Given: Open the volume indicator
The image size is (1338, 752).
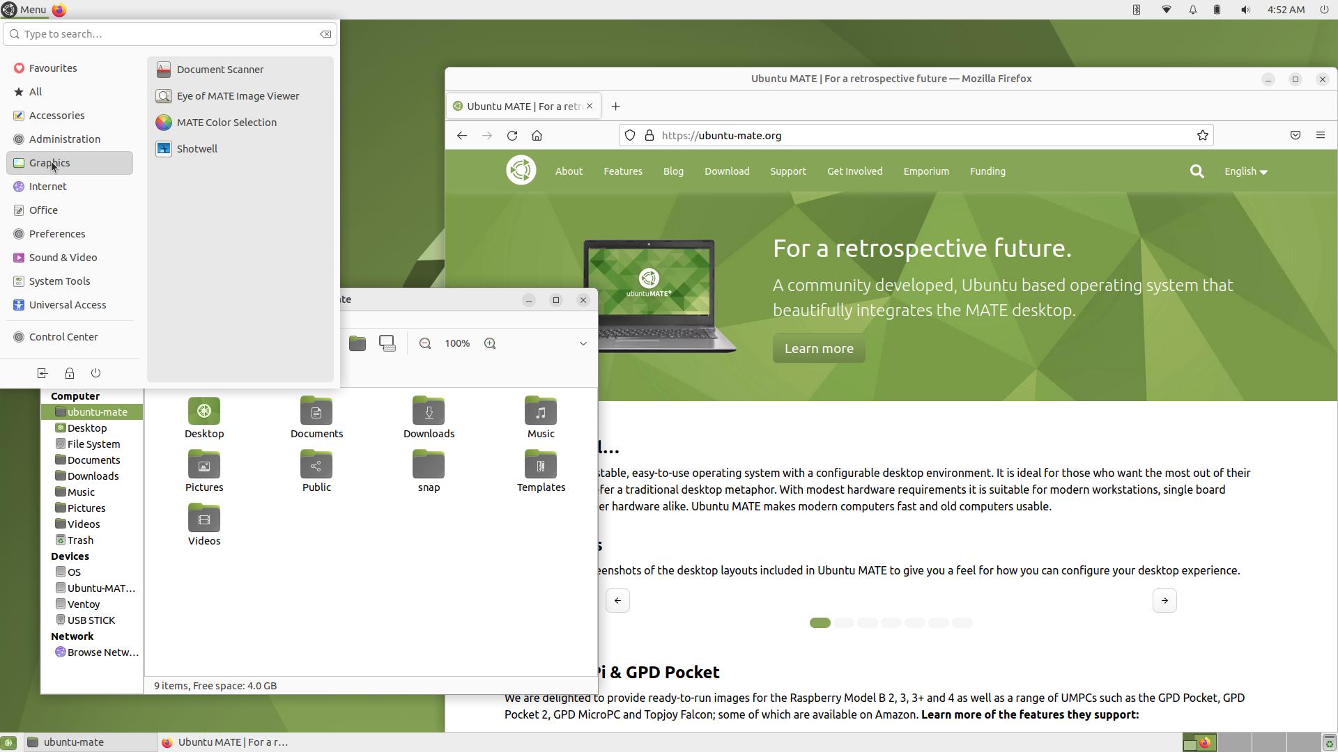Looking at the screenshot, I should [1245, 10].
